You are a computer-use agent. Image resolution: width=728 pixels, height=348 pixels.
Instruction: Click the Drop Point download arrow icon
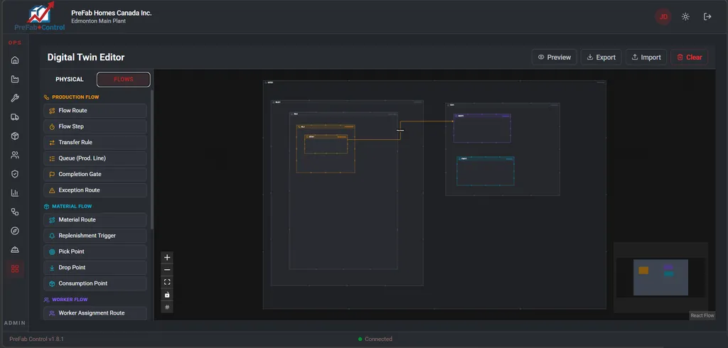click(52, 268)
